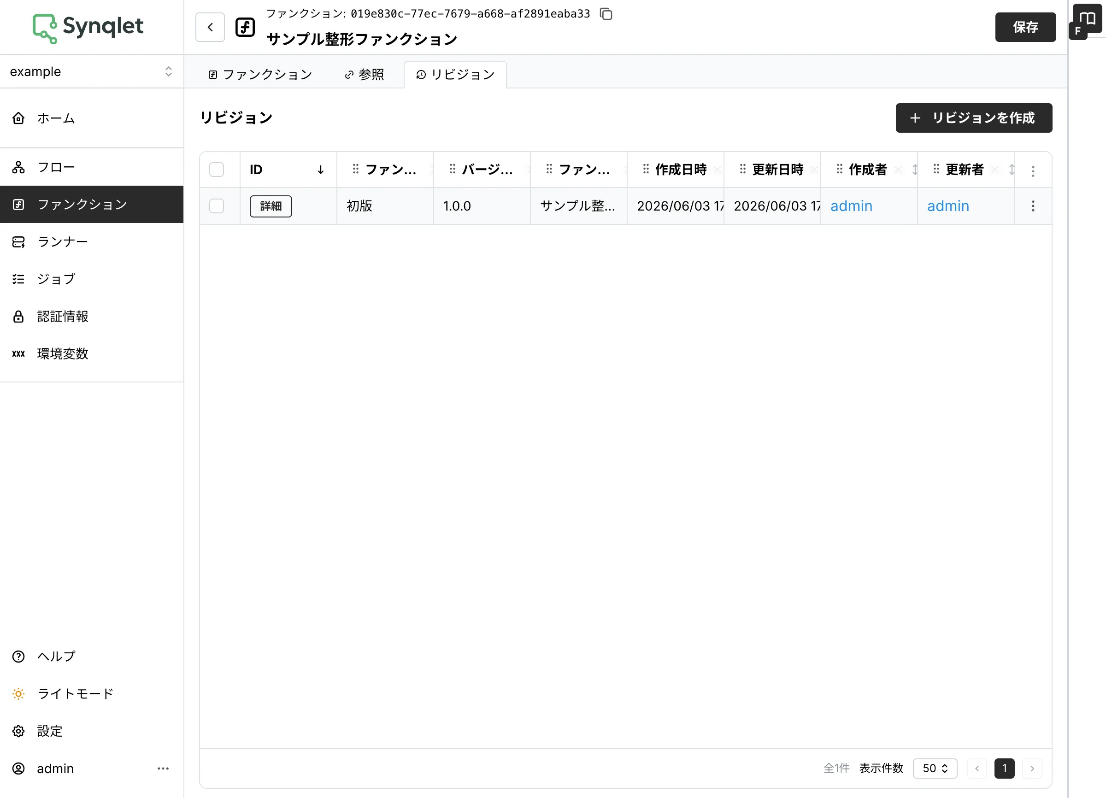Screen dimensions: 1106x798
Task: Sort the 更新者 column
Action: [1011, 170]
